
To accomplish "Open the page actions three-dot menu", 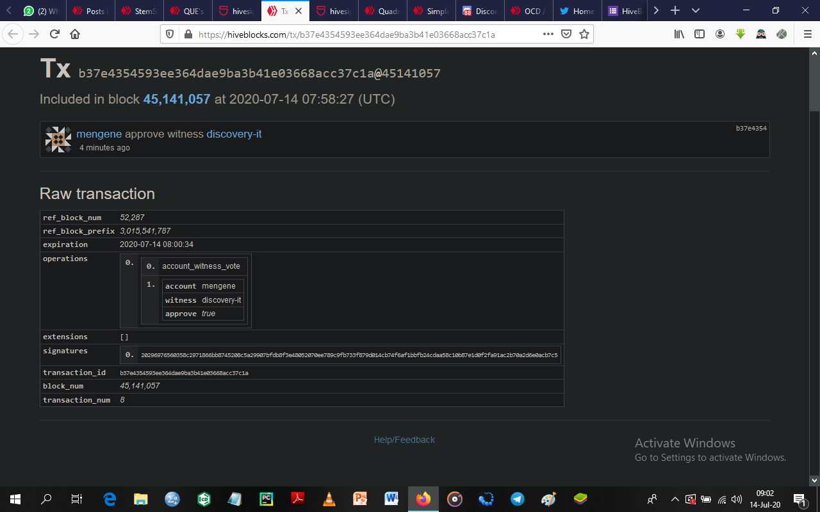I will click(548, 34).
